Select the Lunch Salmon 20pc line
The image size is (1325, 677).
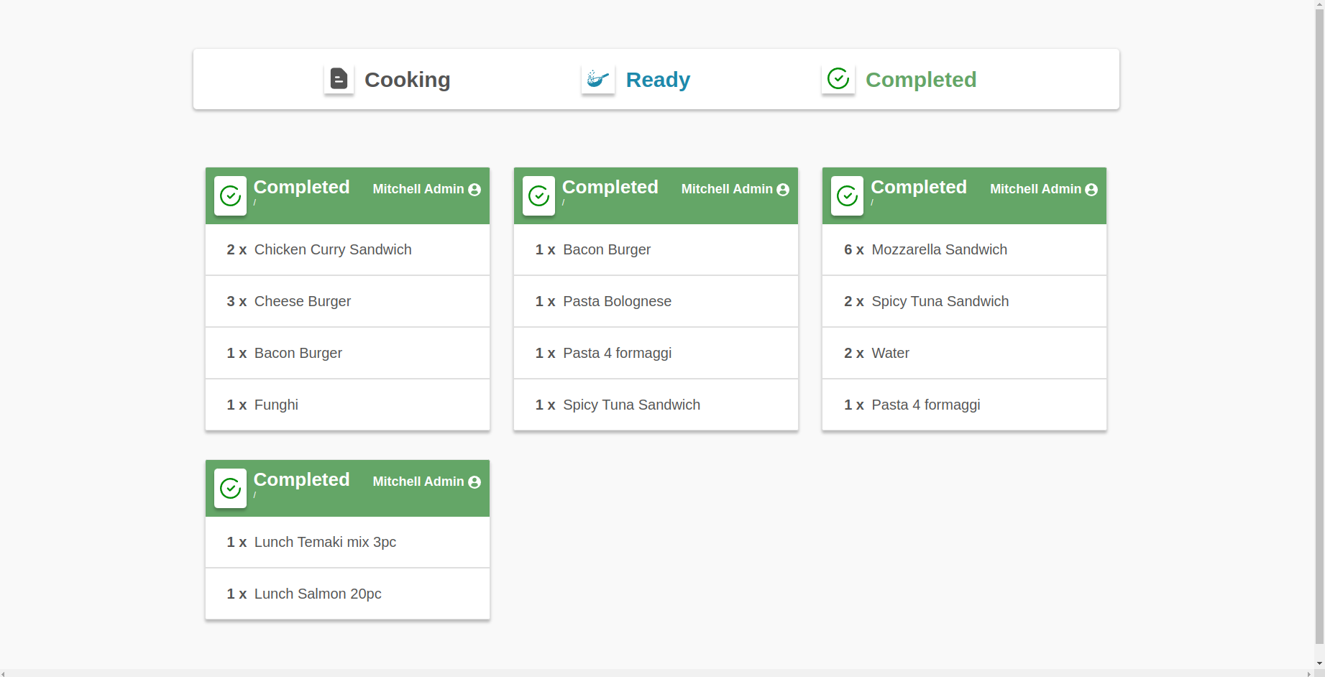[347, 594]
